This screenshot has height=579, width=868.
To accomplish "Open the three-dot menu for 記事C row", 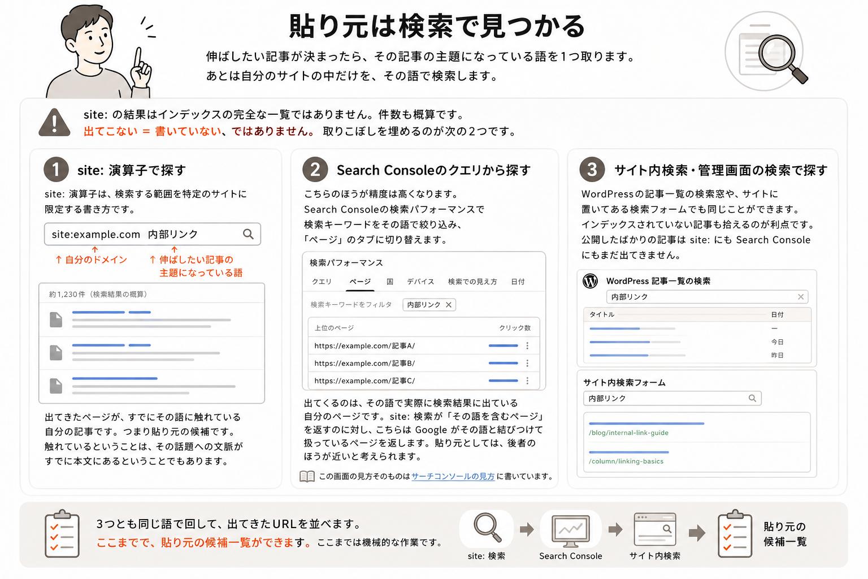I will [x=527, y=381].
